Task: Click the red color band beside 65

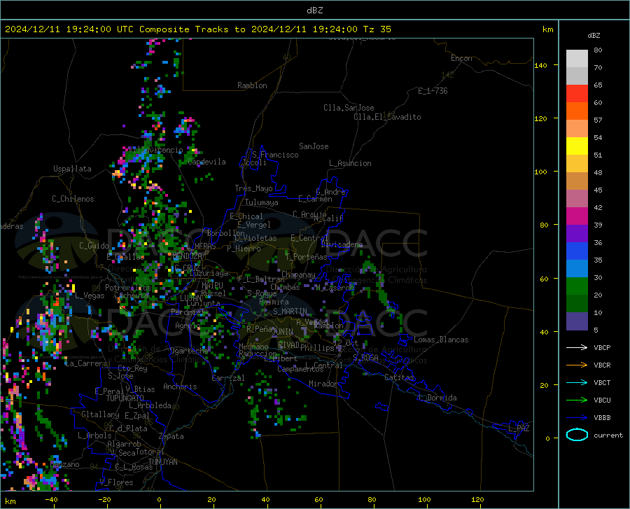Action: [577, 94]
